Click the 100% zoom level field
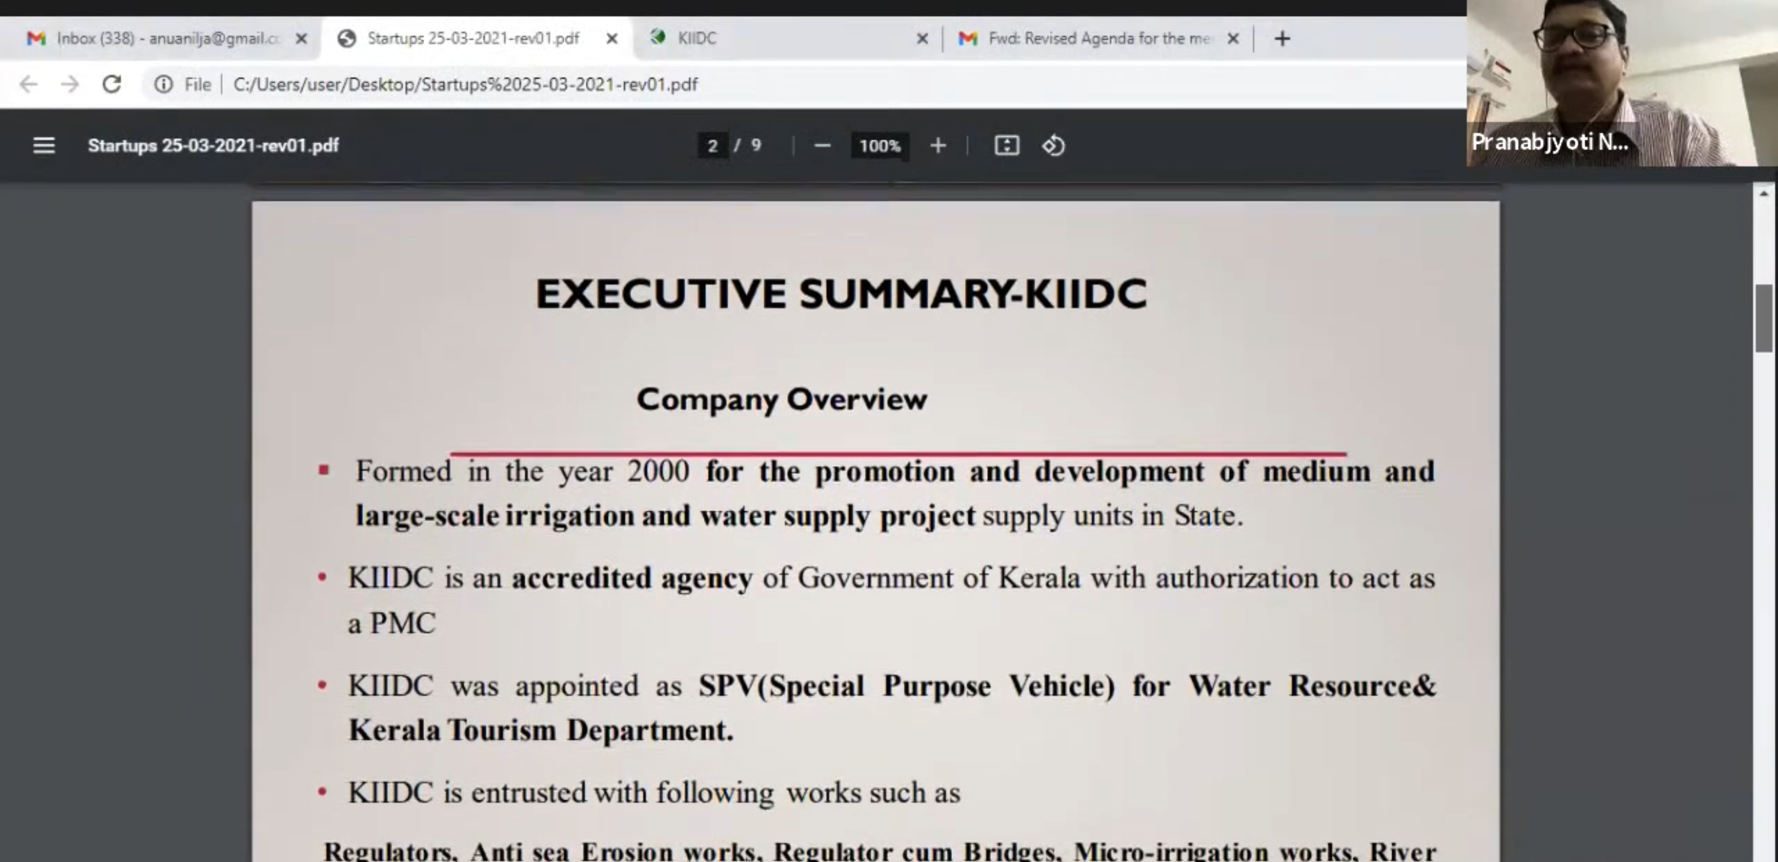 (880, 146)
